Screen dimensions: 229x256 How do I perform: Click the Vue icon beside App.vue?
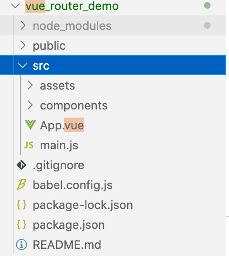30,125
